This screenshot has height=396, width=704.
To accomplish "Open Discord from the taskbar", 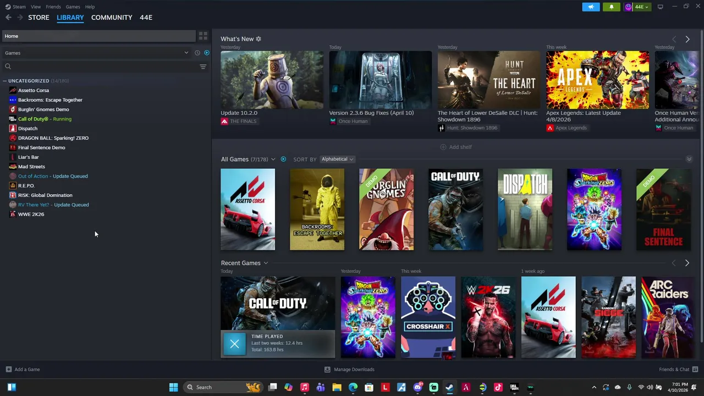I will [417, 387].
